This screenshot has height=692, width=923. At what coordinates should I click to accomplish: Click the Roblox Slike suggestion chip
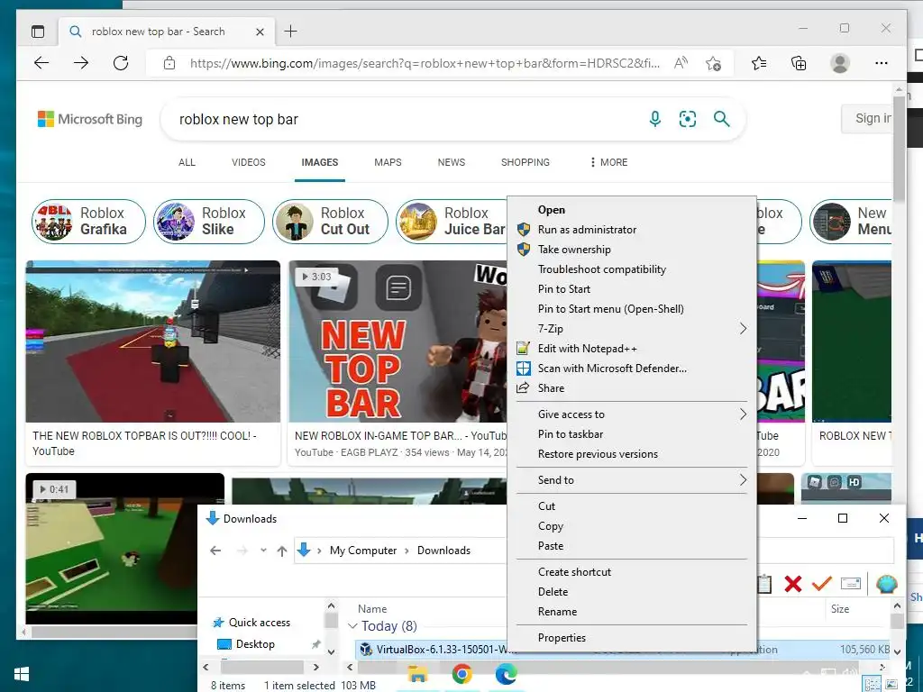(x=208, y=222)
